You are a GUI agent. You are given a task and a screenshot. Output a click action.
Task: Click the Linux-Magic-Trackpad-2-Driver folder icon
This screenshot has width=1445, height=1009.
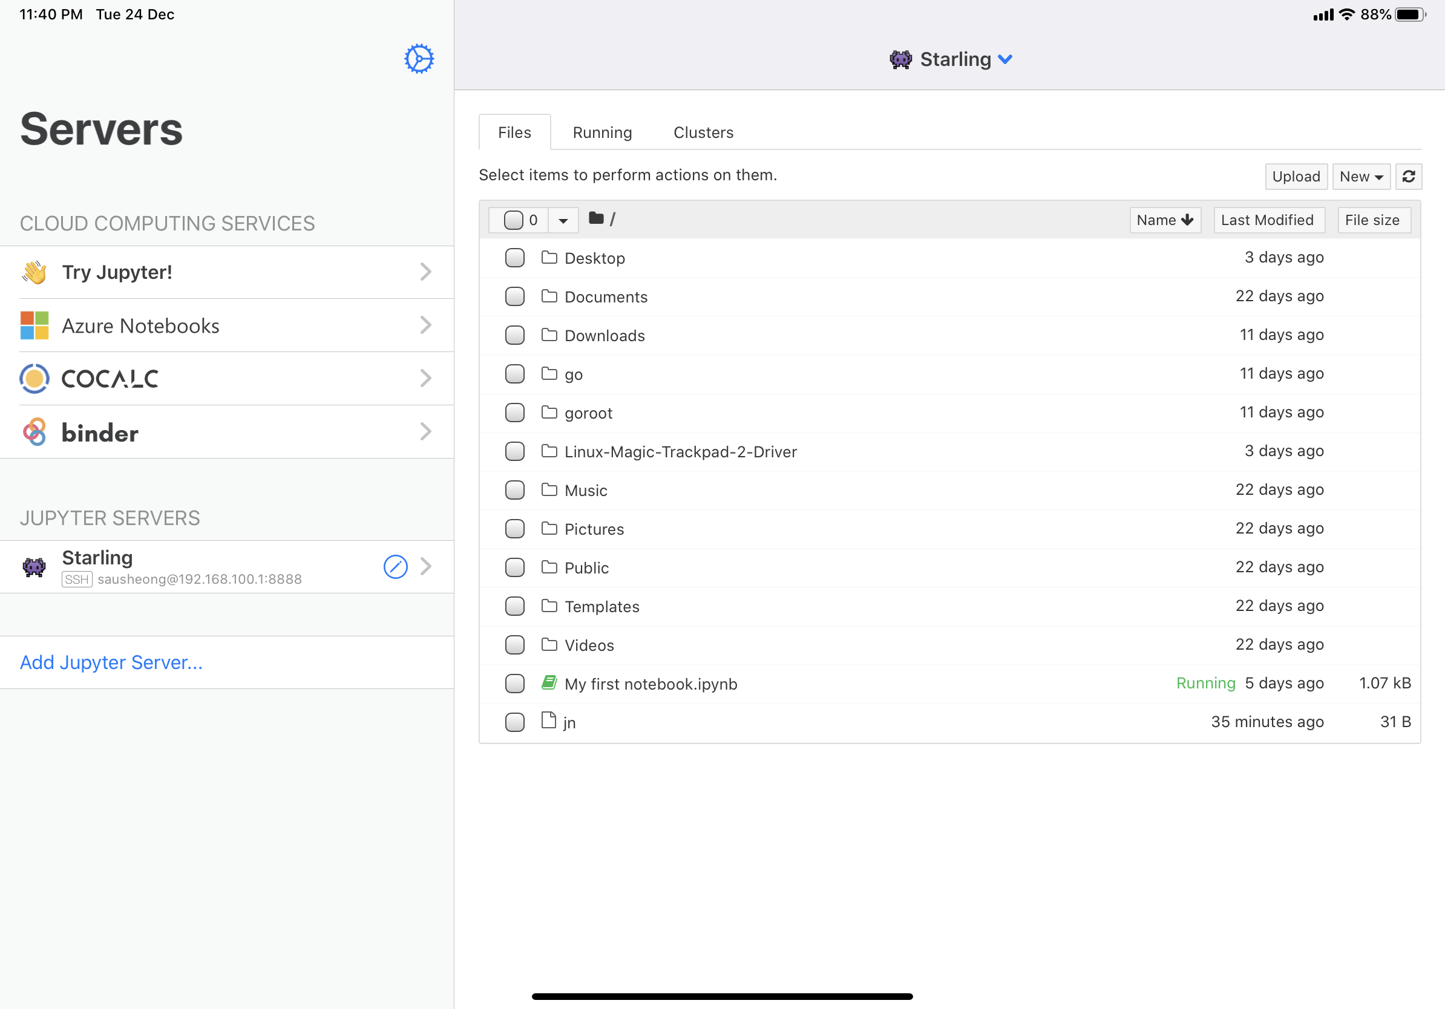[x=549, y=451]
